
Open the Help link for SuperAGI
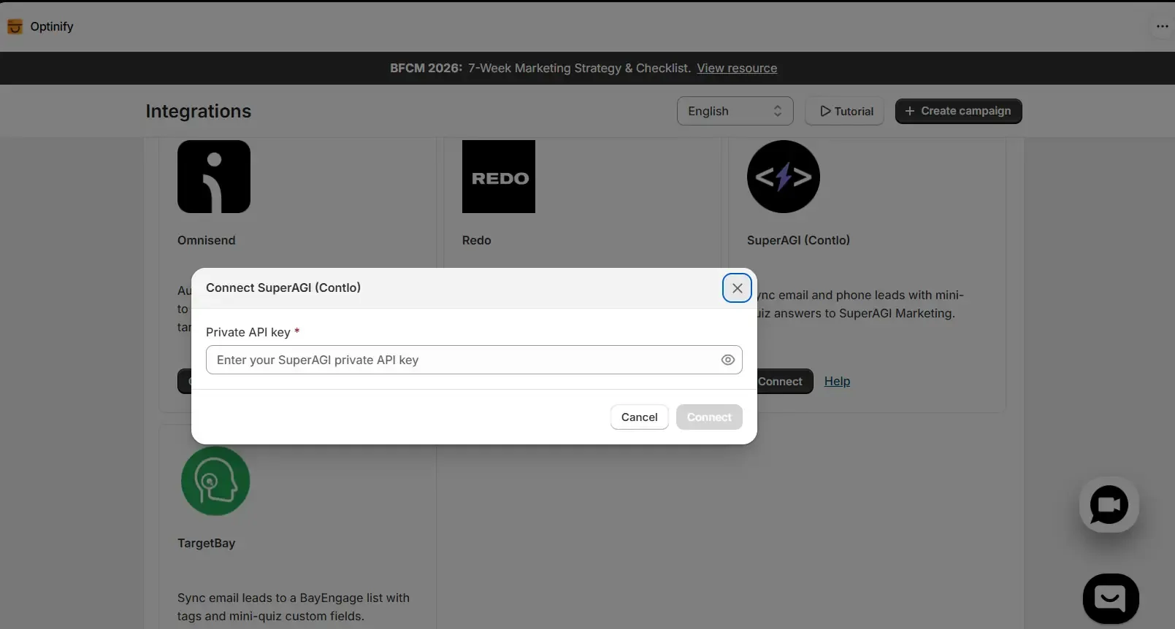tap(837, 381)
